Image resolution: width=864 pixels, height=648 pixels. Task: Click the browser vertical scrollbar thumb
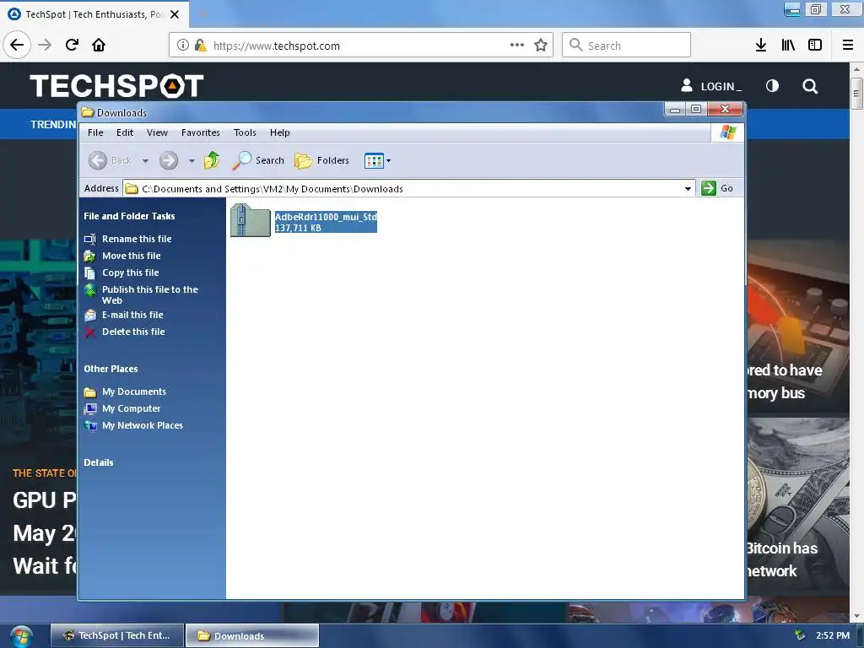click(x=856, y=94)
